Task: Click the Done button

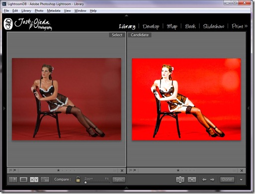Action: tap(227, 180)
